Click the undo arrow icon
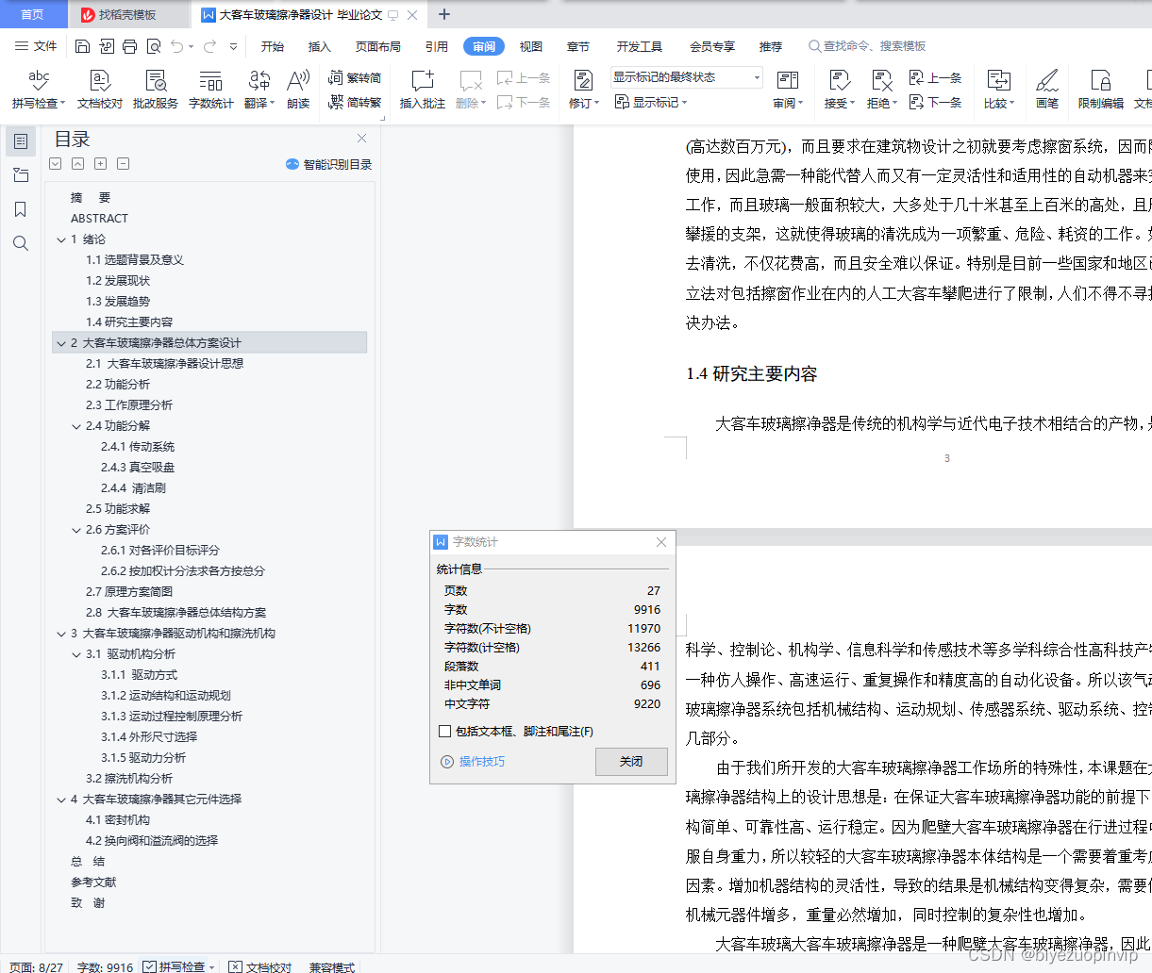This screenshot has height=973, width=1152. (x=177, y=46)
